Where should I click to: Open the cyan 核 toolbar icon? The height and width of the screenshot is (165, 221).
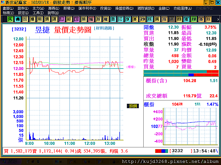click(x=150, y=19)
